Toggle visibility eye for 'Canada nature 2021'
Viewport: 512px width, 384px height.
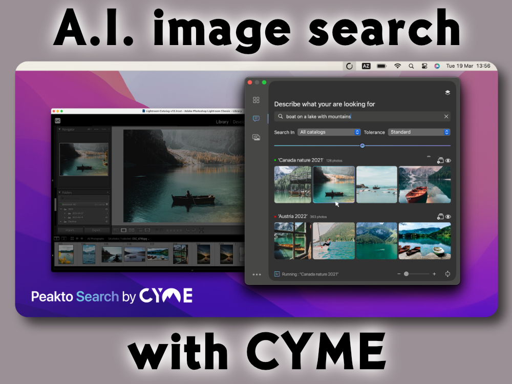coord(448,161)
